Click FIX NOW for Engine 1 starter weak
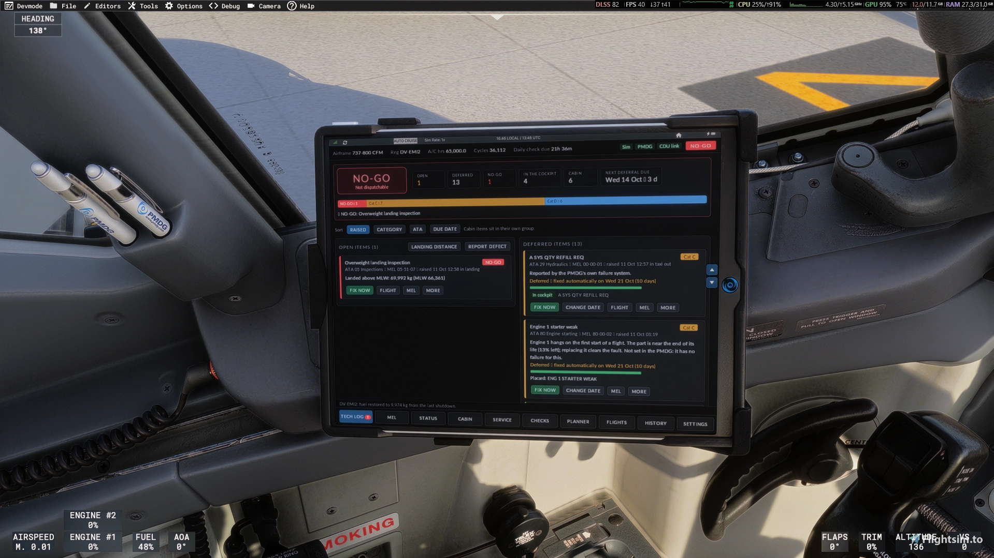 (545, 390)
